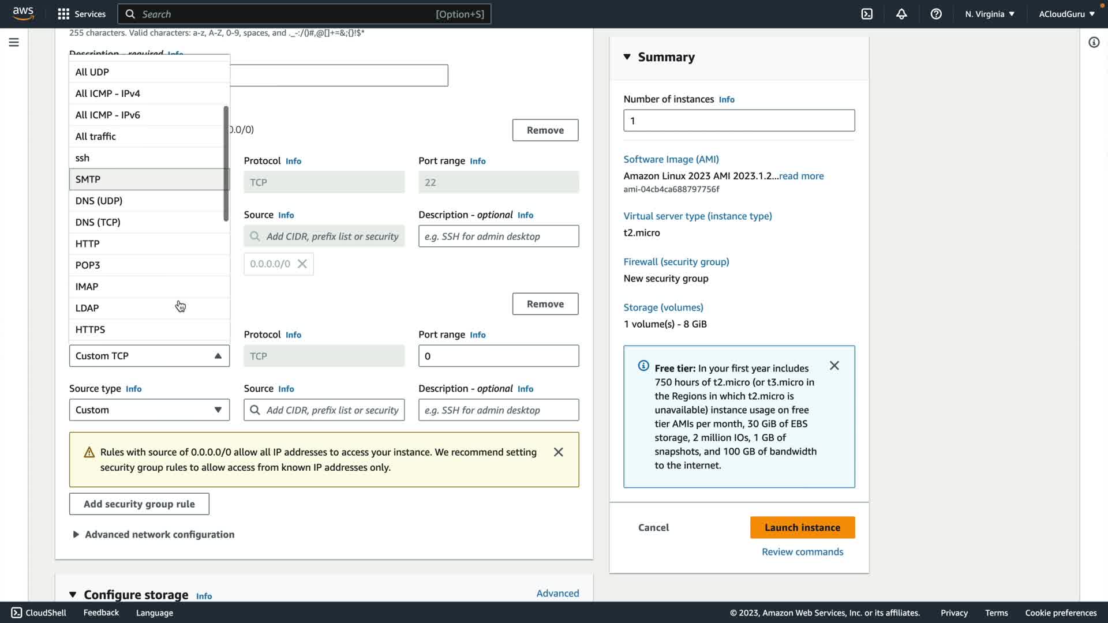Open the Source type Custom dropdown
Viewport: 1108px width, 623px height.
point(149,410)
